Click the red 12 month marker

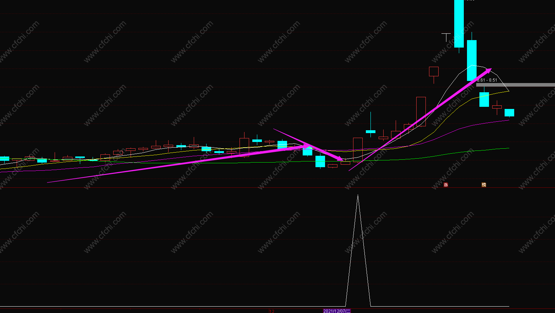[x=272, y=311]
